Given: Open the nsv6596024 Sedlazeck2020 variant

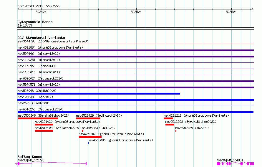Looking at the screenshot, I should click(x=41, y=78).
